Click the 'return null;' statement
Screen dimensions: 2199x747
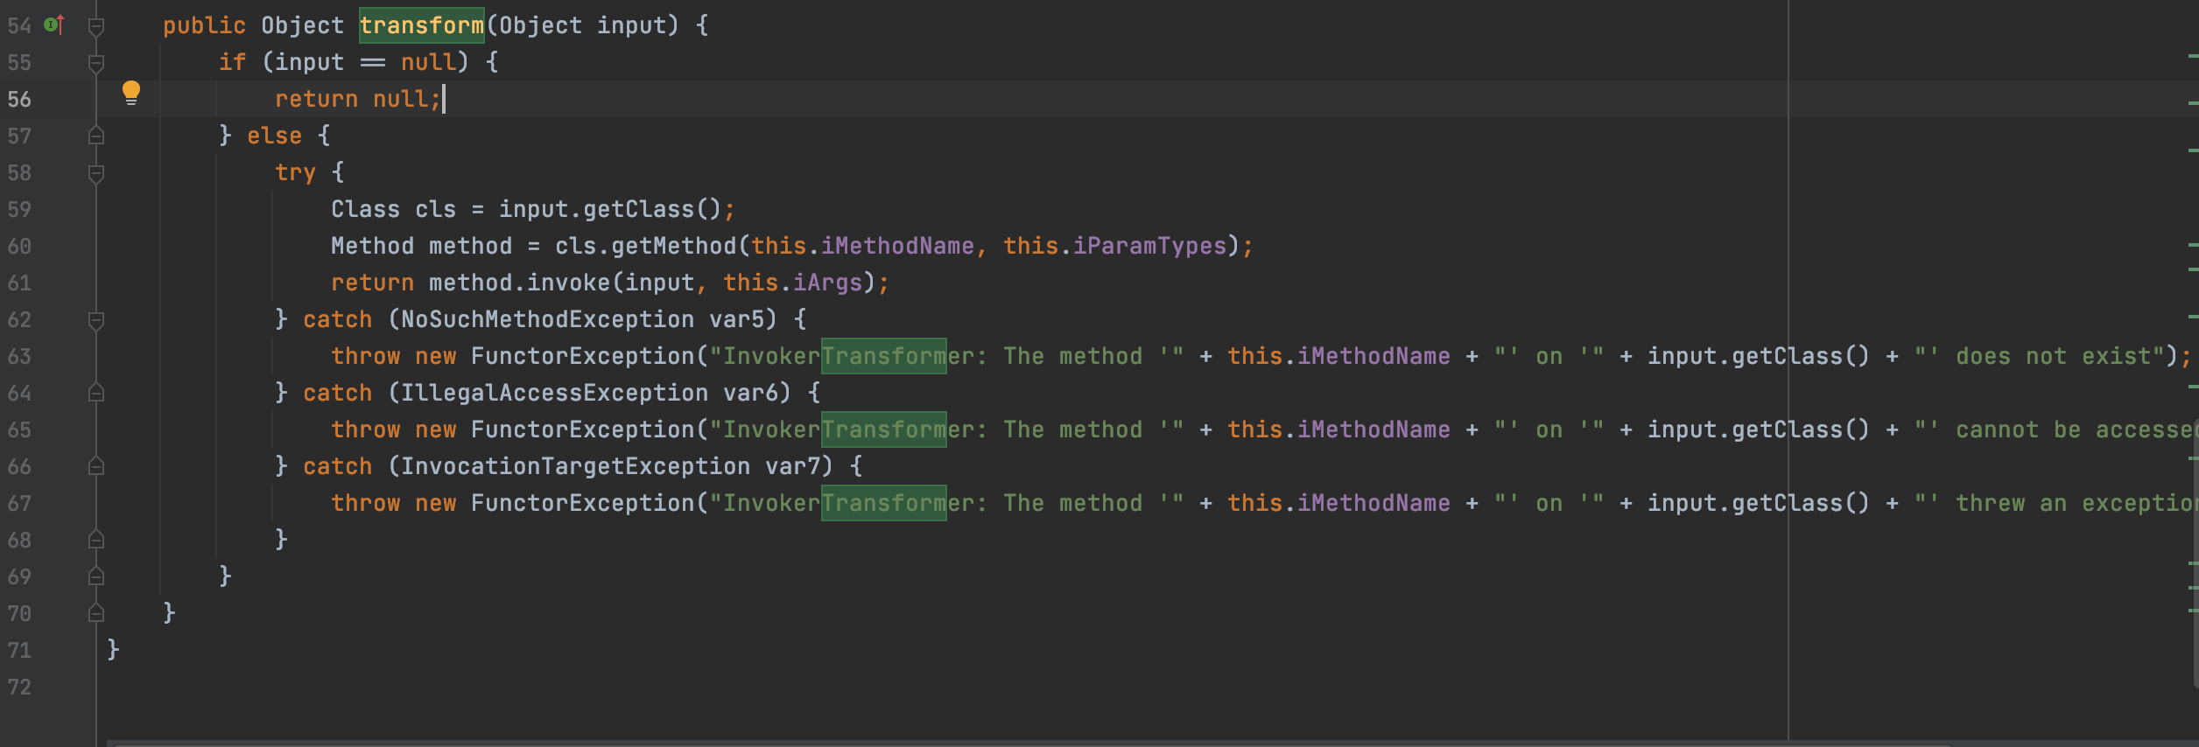pos(358,99)
